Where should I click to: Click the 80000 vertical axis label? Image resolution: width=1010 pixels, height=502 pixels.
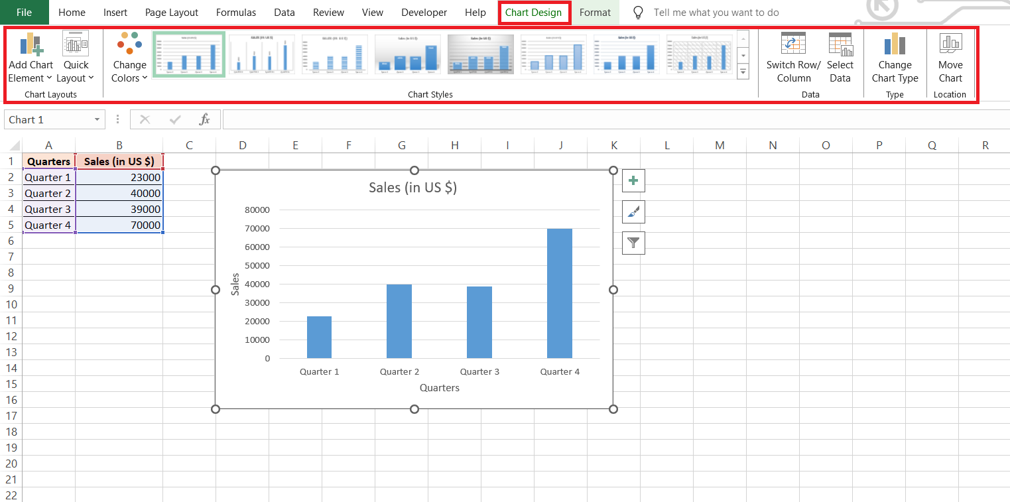(x=258, y=210)
